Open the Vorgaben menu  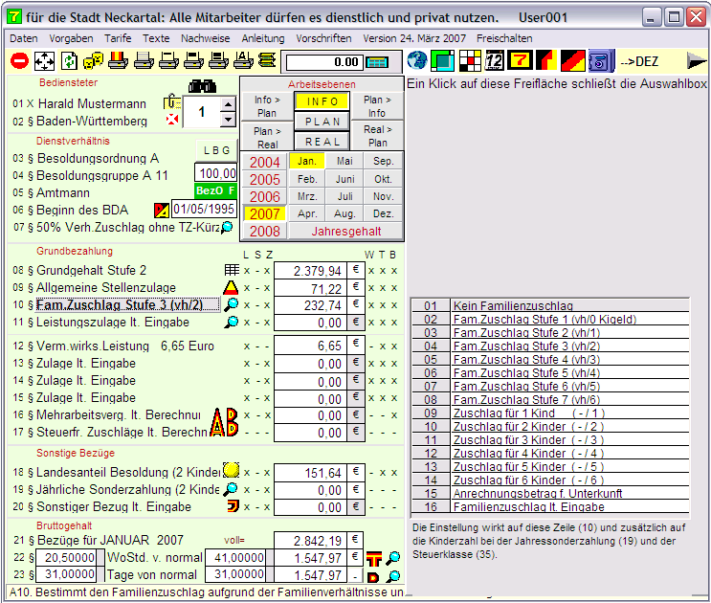pos(71,38)
